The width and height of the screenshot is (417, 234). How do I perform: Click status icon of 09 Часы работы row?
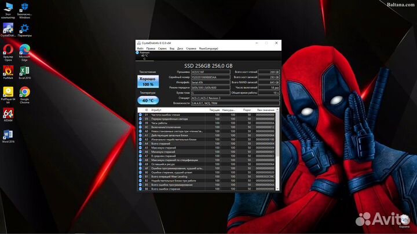click(x=140, y=123)
